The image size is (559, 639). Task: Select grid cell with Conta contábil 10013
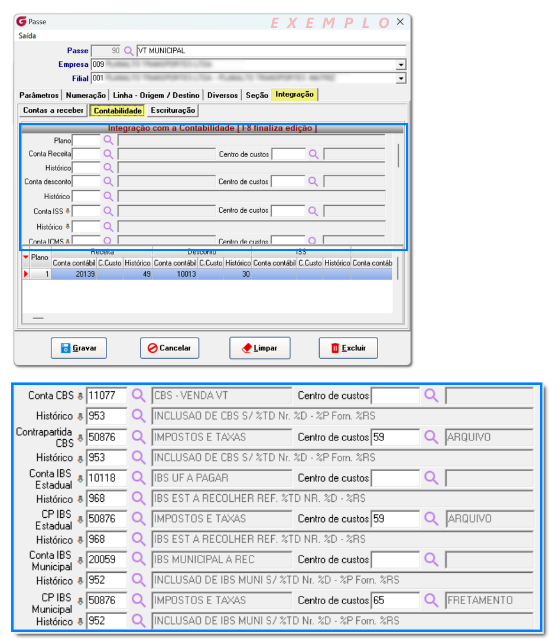pos(175,274)
